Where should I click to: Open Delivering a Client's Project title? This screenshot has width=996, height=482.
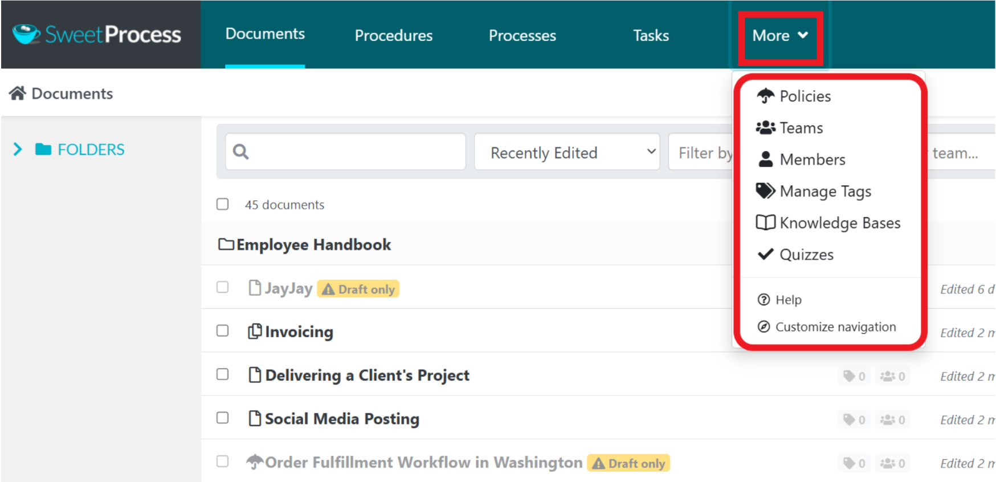[x=368, y=375]
